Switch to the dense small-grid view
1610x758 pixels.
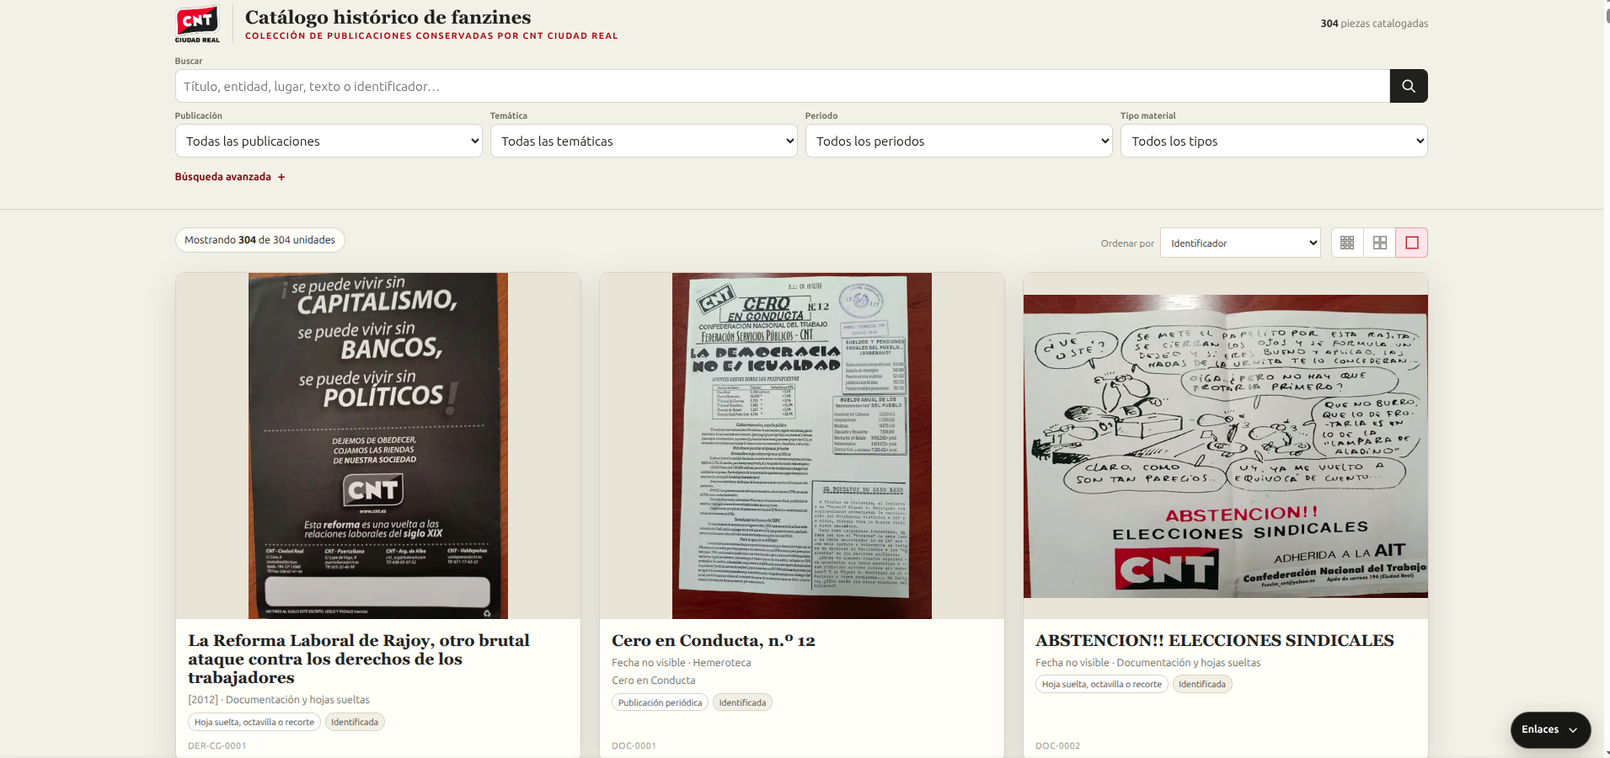[1347, 243]
